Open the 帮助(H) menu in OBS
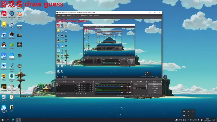 [x=97, y=15]
